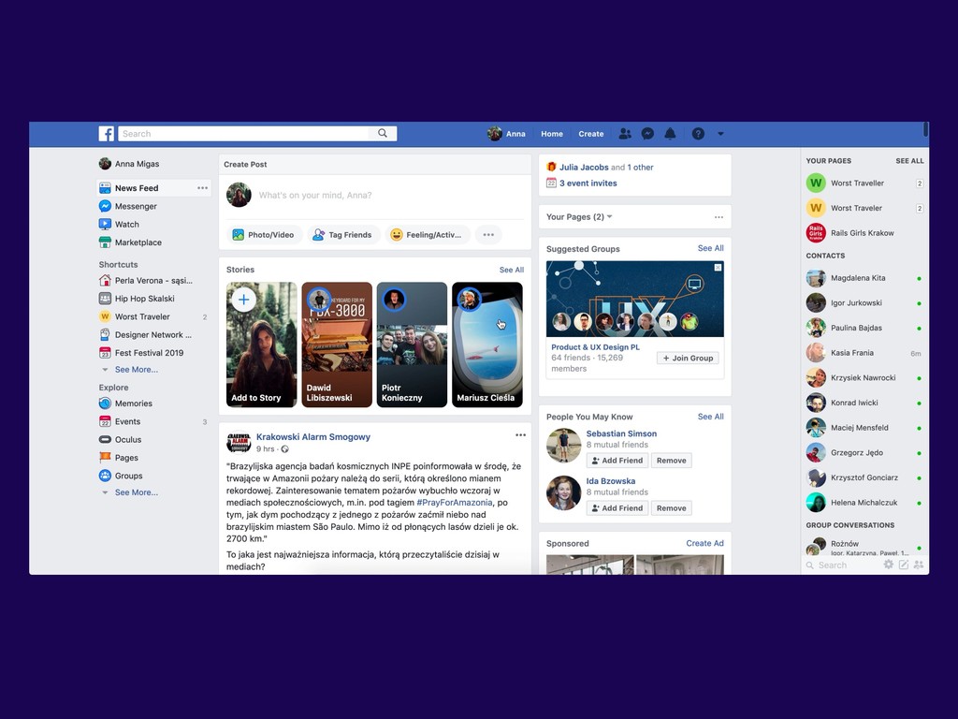Click See All in Suggested Groups

coord(711,248)
